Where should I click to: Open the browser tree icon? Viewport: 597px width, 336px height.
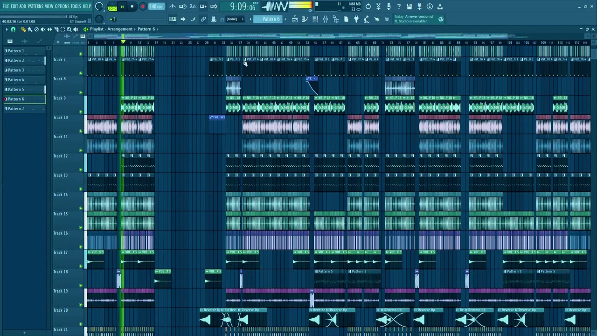point(336,19)
